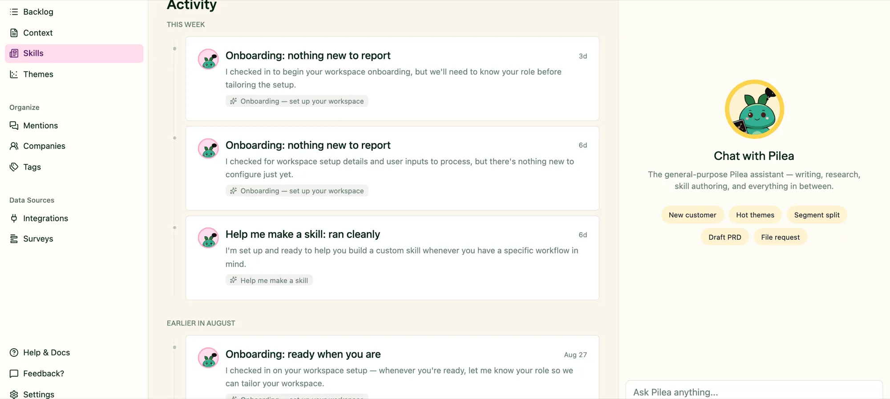Click the File request suggestion chip
Viewport: 890px width, 399px height.
coord(780,237)
